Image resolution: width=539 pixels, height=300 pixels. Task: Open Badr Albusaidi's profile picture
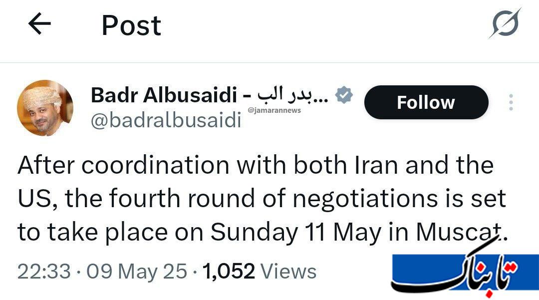[45, 107]
